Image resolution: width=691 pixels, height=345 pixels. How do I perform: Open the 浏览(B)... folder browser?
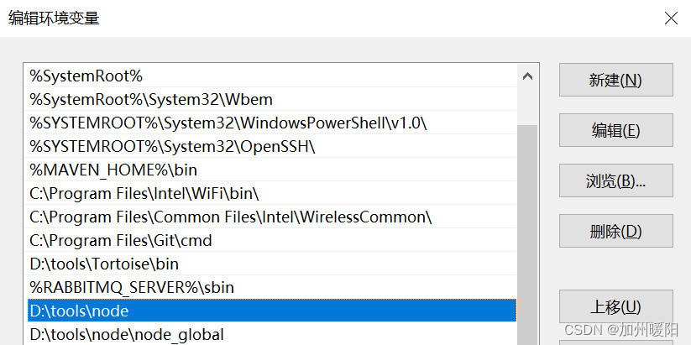(x=615, y=180)
